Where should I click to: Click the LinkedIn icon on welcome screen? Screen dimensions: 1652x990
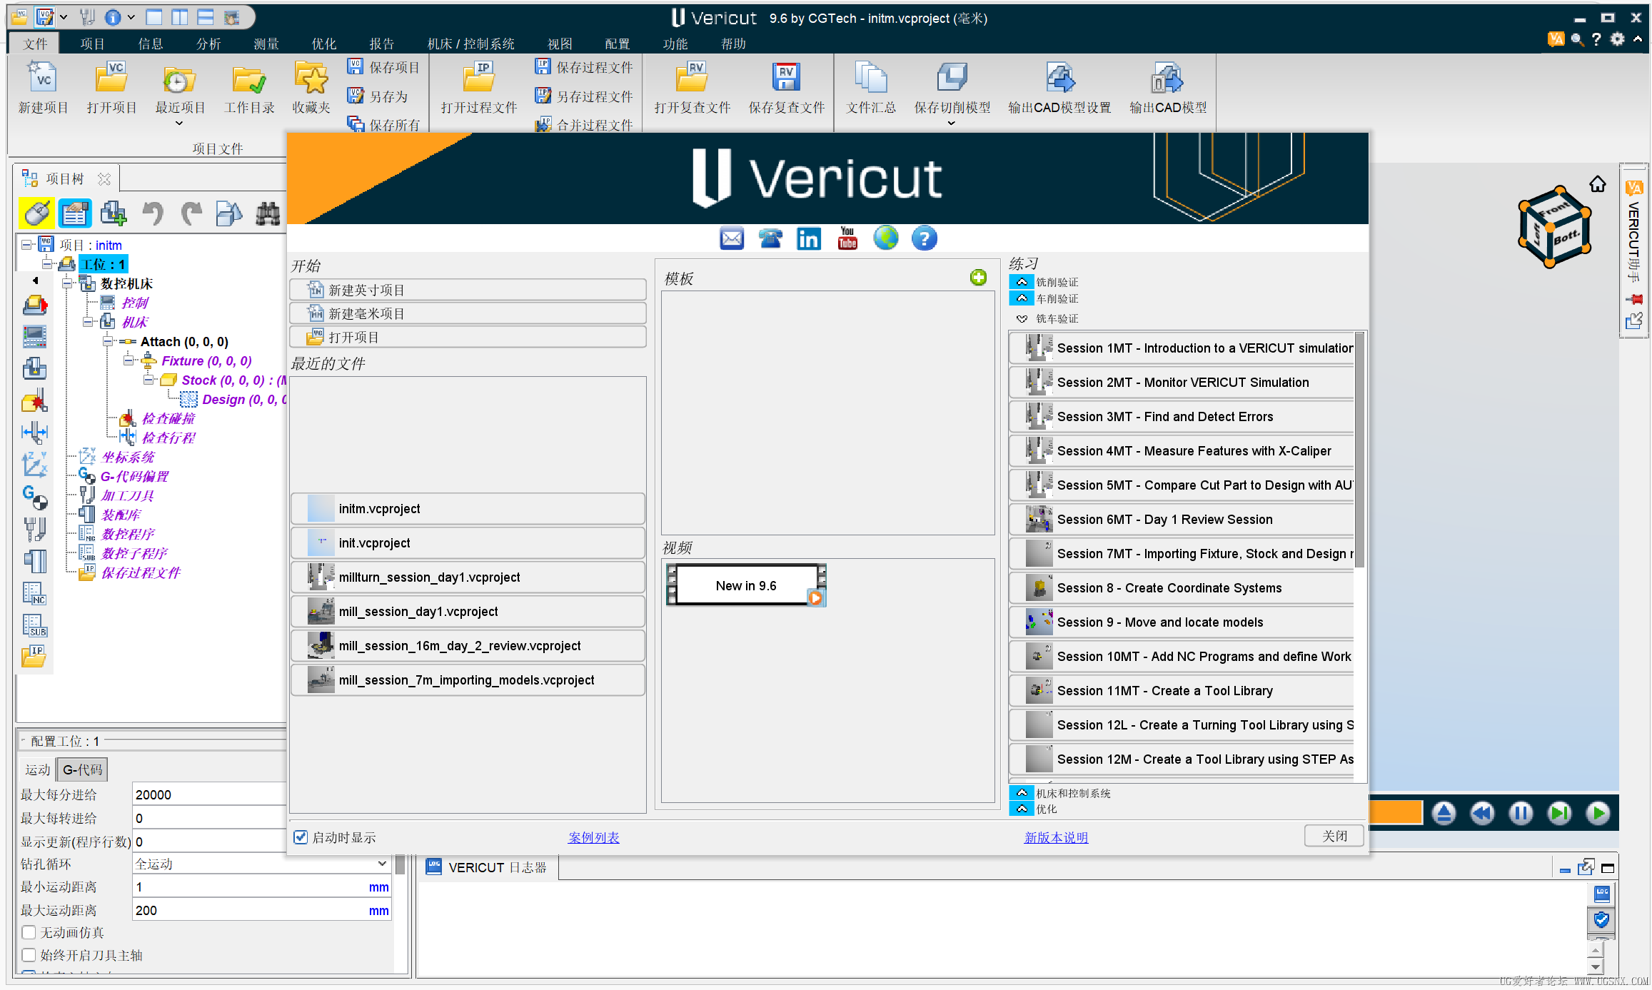coord(808,238)
